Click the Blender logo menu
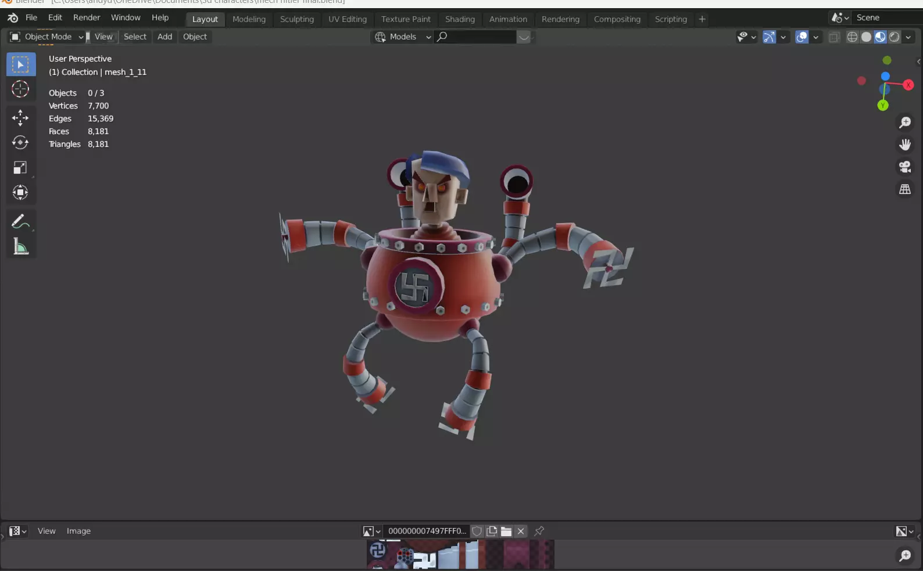This screenshot has height=571, width=923. coord(13,18)
